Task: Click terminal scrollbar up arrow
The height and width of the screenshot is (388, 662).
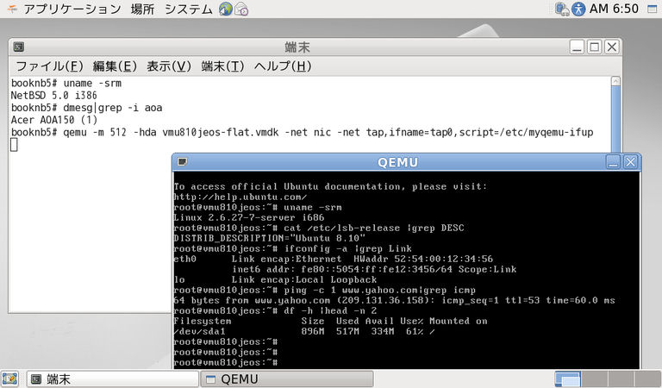Action: click(x=615, y=81)
